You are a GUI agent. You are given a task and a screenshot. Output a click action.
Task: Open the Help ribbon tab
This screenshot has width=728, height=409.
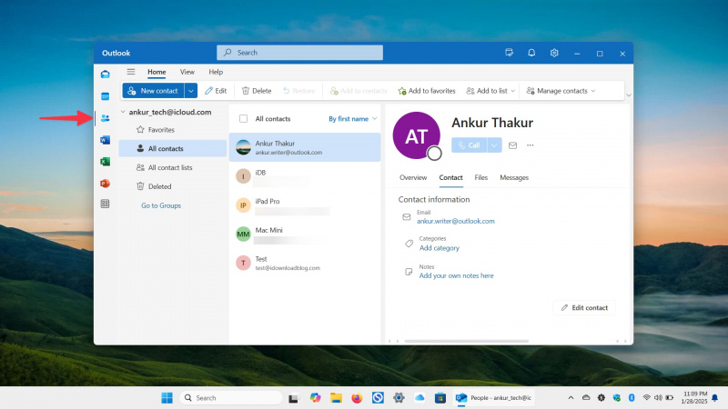click(x=216, y=72)
